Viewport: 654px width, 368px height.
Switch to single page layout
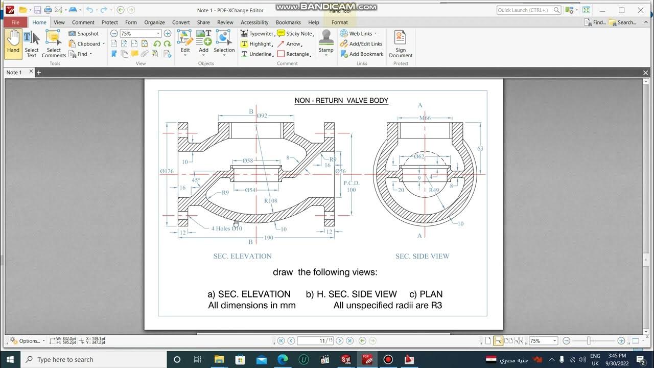tap(488, 341)
